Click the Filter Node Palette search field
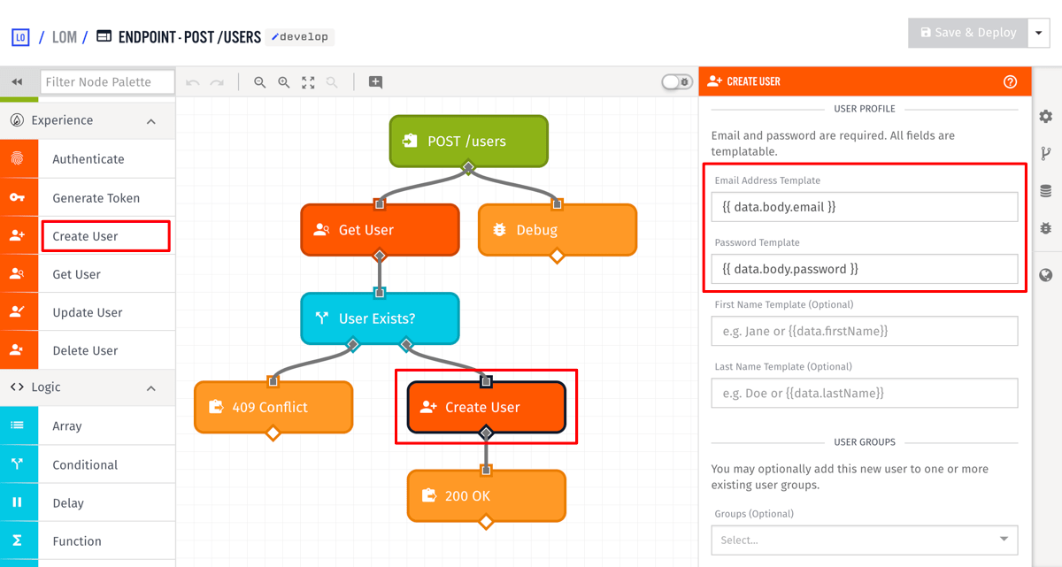This screenshot has width=1062, height=567. click(107, 82)
